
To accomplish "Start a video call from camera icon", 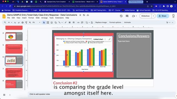I will pos(133,16).
